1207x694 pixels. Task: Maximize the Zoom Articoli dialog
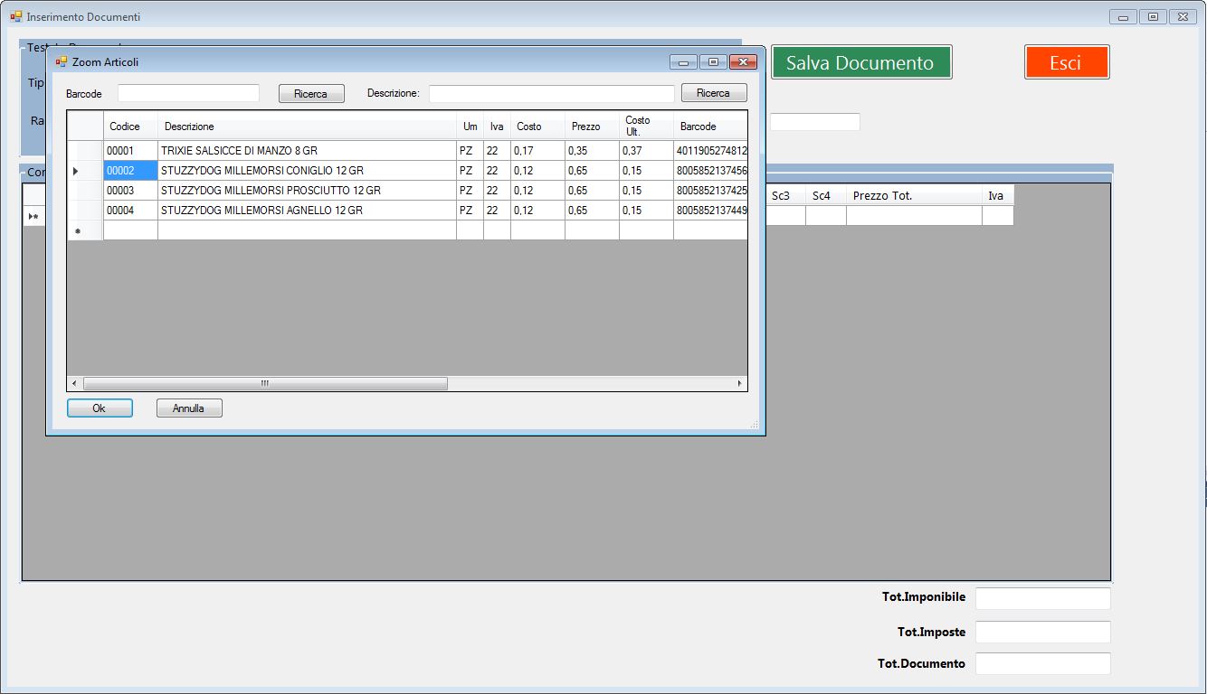tap(713, 61)
